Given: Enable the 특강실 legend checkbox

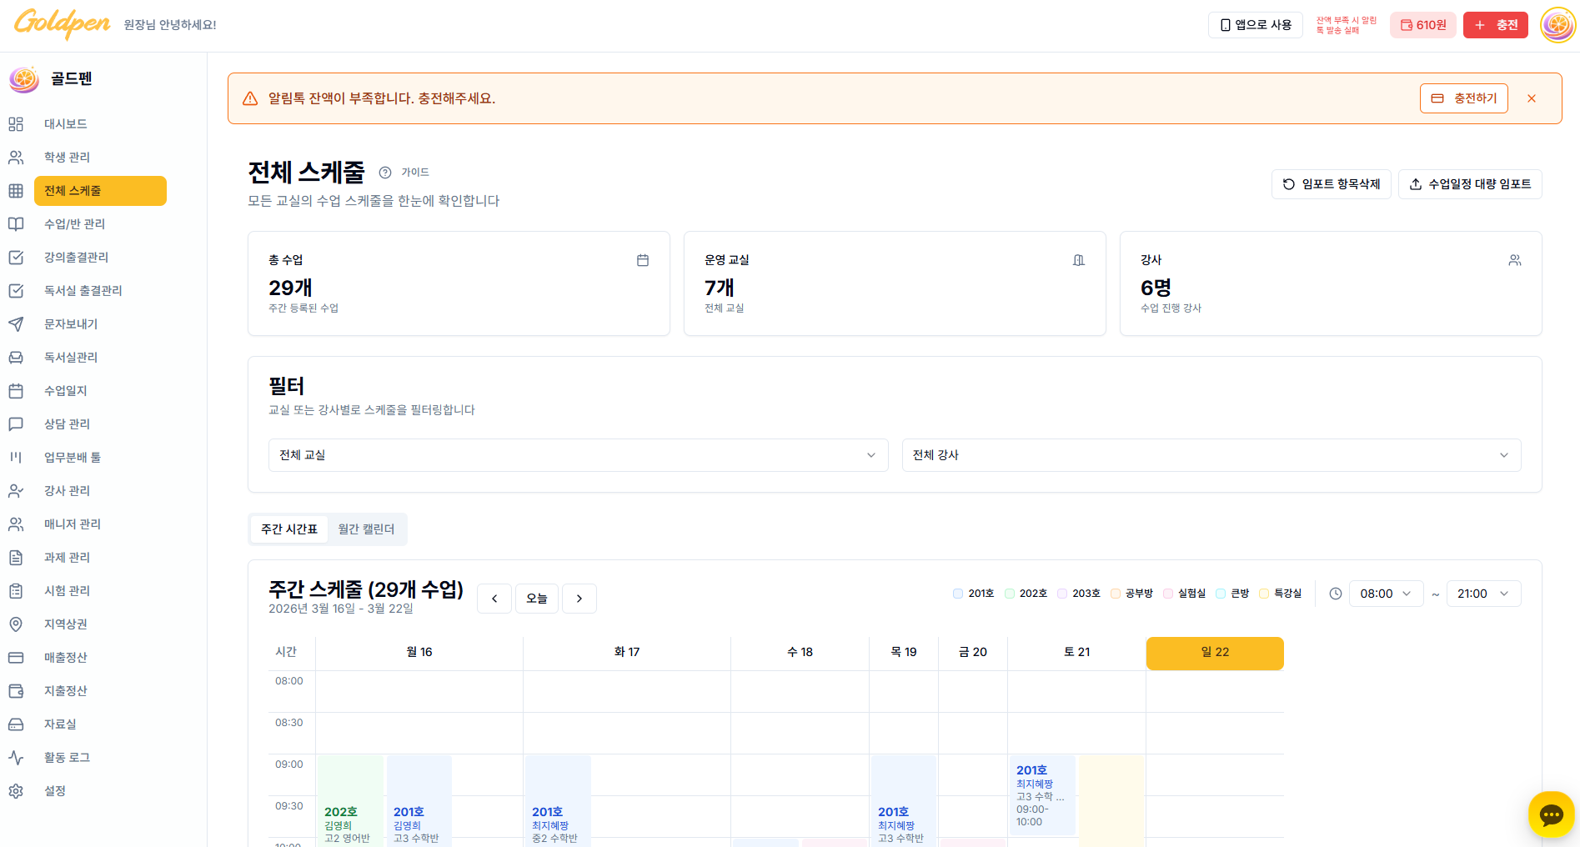Looking at the screenshot, I should 1265,593.
